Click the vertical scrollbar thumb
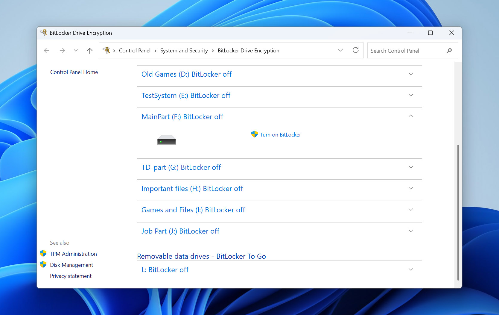499x315 pixels. [x=458, y=213]
